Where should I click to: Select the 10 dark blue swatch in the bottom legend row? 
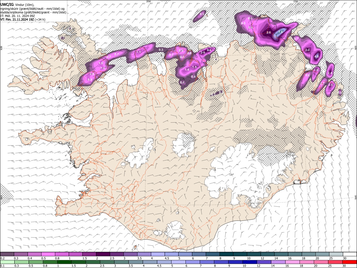click(249, 262)
